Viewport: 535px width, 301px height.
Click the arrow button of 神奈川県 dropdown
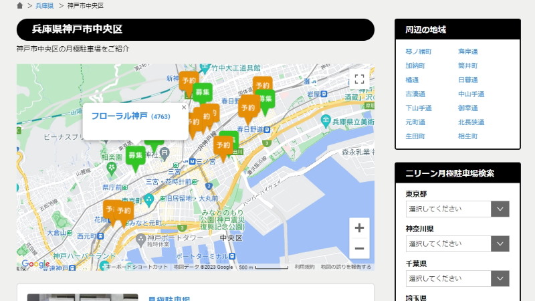pos(500,243)
